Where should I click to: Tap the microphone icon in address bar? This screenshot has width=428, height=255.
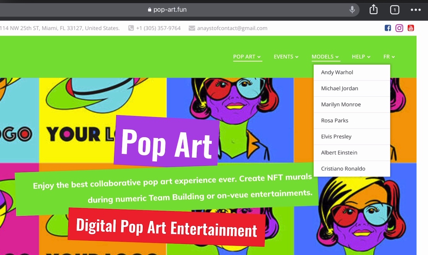pyautogui.click(x=352, y=10)
